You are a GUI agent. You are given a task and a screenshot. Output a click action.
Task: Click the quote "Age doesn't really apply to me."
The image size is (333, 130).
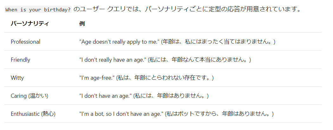[119, 42]
